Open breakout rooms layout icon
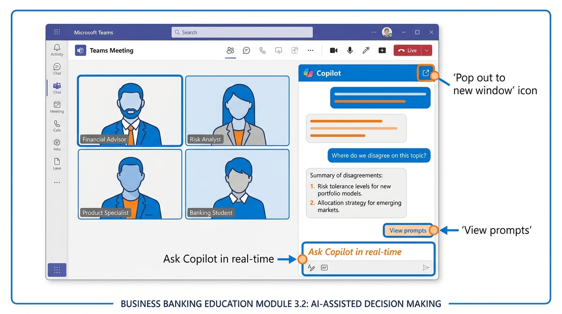The width and height of the screenshot is (562, 314). pos(294,50)
